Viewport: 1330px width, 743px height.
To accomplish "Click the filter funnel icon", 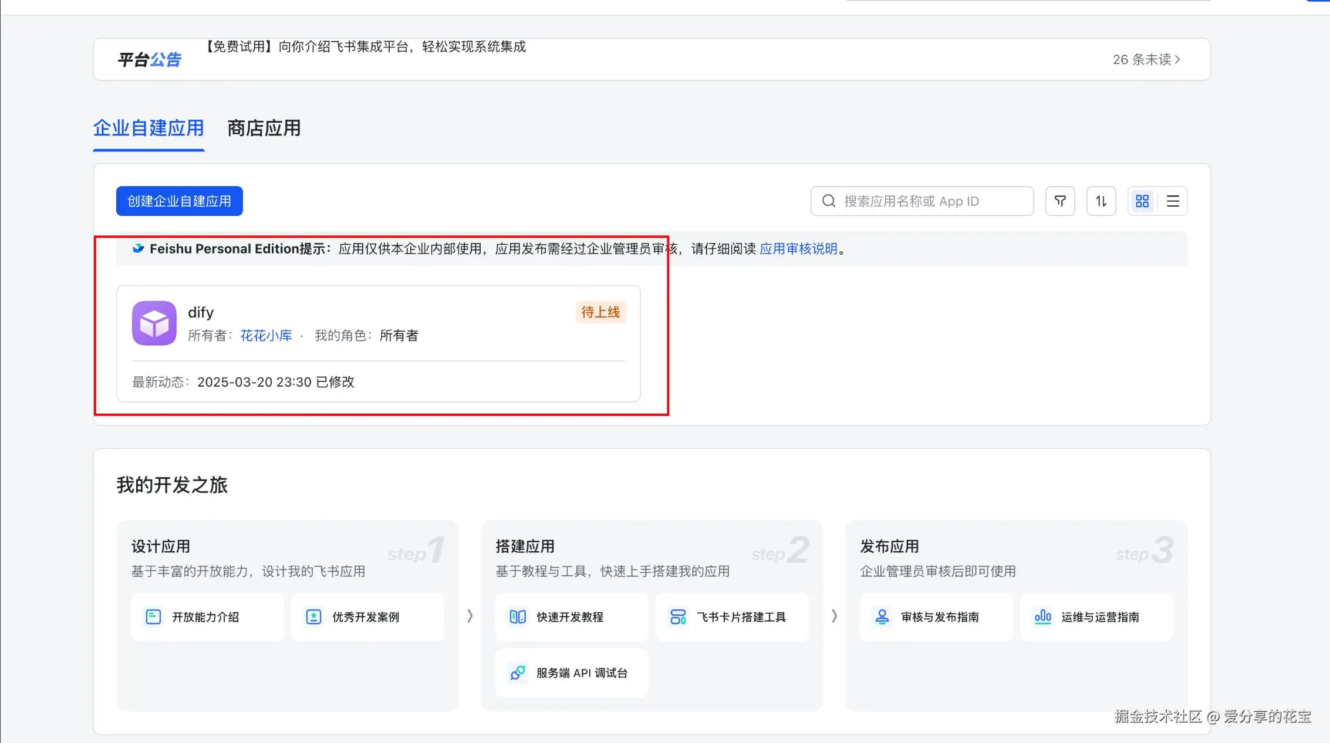I will (x=1060, y=201).
